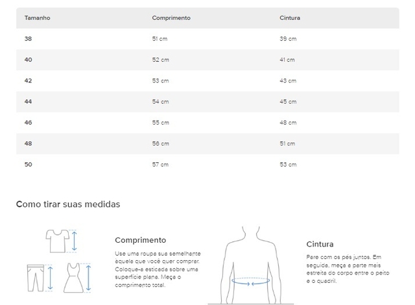The width and height of the screenshot is (415, 305).
Task: Select the size 50 row
Action: pyautogui.click(x=207, y=164)
